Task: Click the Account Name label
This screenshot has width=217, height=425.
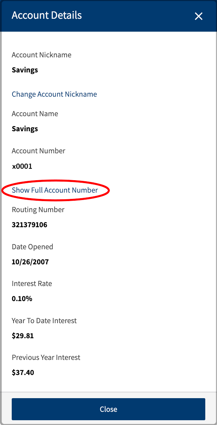Action: click(35, 114)
